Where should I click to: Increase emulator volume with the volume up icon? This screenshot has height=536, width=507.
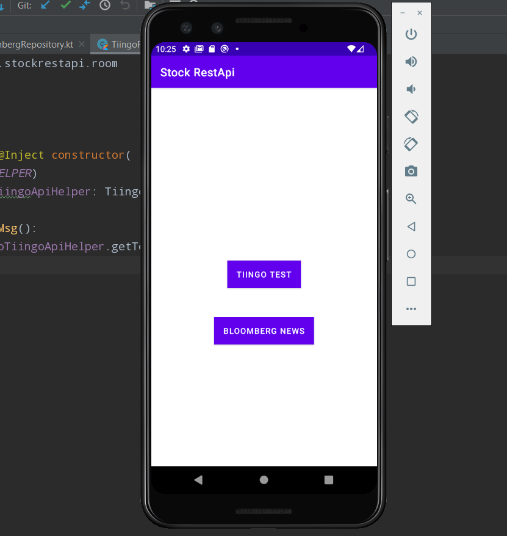point(411,62)
